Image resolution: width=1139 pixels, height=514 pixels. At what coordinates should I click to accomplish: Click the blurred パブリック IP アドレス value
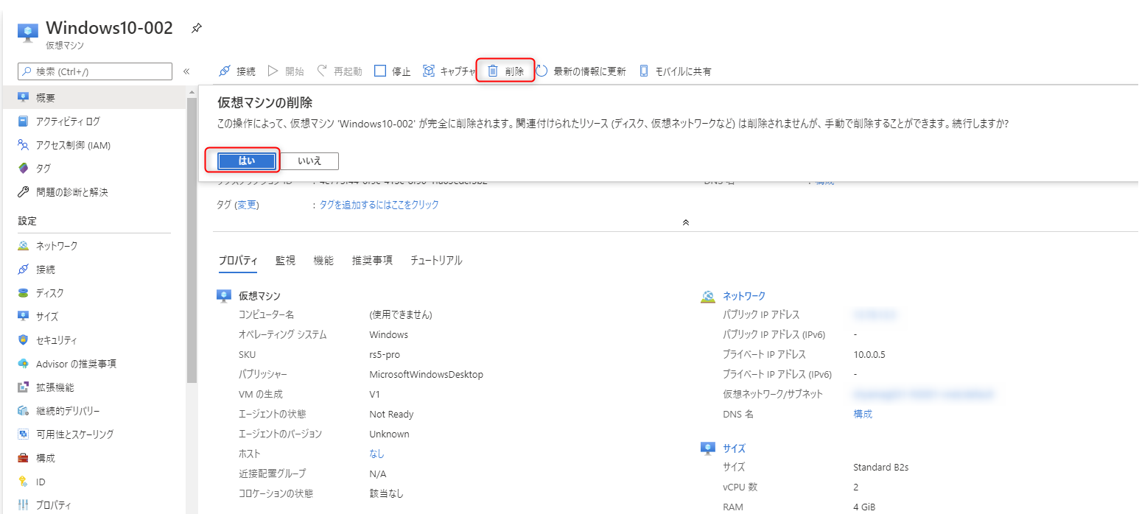pos(875,314)
